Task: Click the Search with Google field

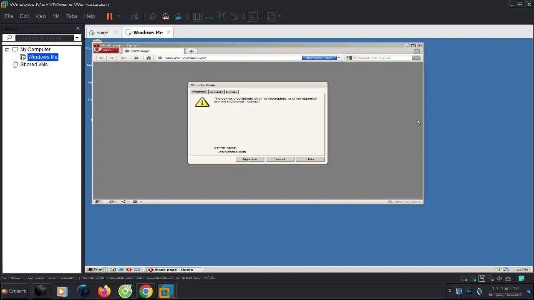Action: [384, 58]
